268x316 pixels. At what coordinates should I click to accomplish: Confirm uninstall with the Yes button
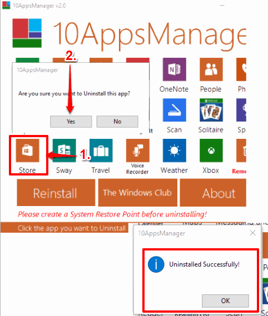pyautogui.click(x=71, y=122)
